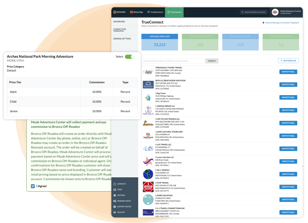Click the 1 Love Cultural Tours logo
Image resolution: width=308 pixels, height=223 pixels.
pyautogui.click(x=148, y=136)
